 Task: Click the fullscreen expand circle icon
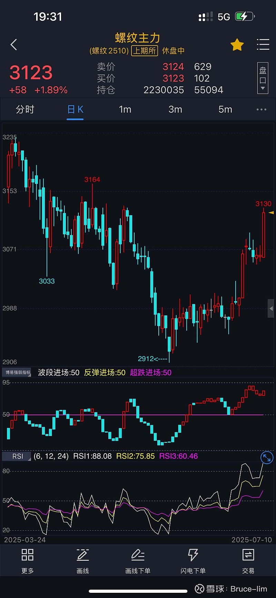pos(267,458)
